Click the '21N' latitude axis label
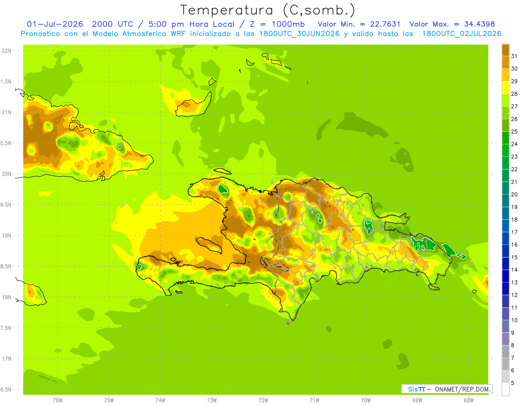 6,112
